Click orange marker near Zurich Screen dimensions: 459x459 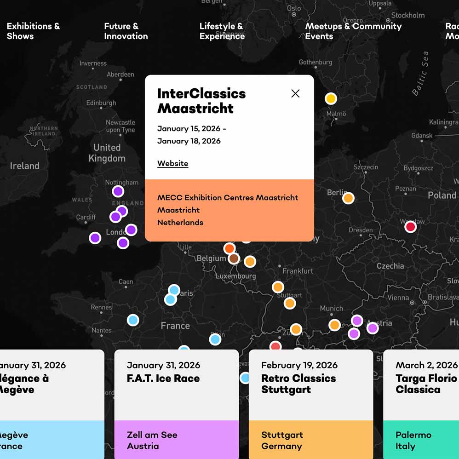pos(296,329)
